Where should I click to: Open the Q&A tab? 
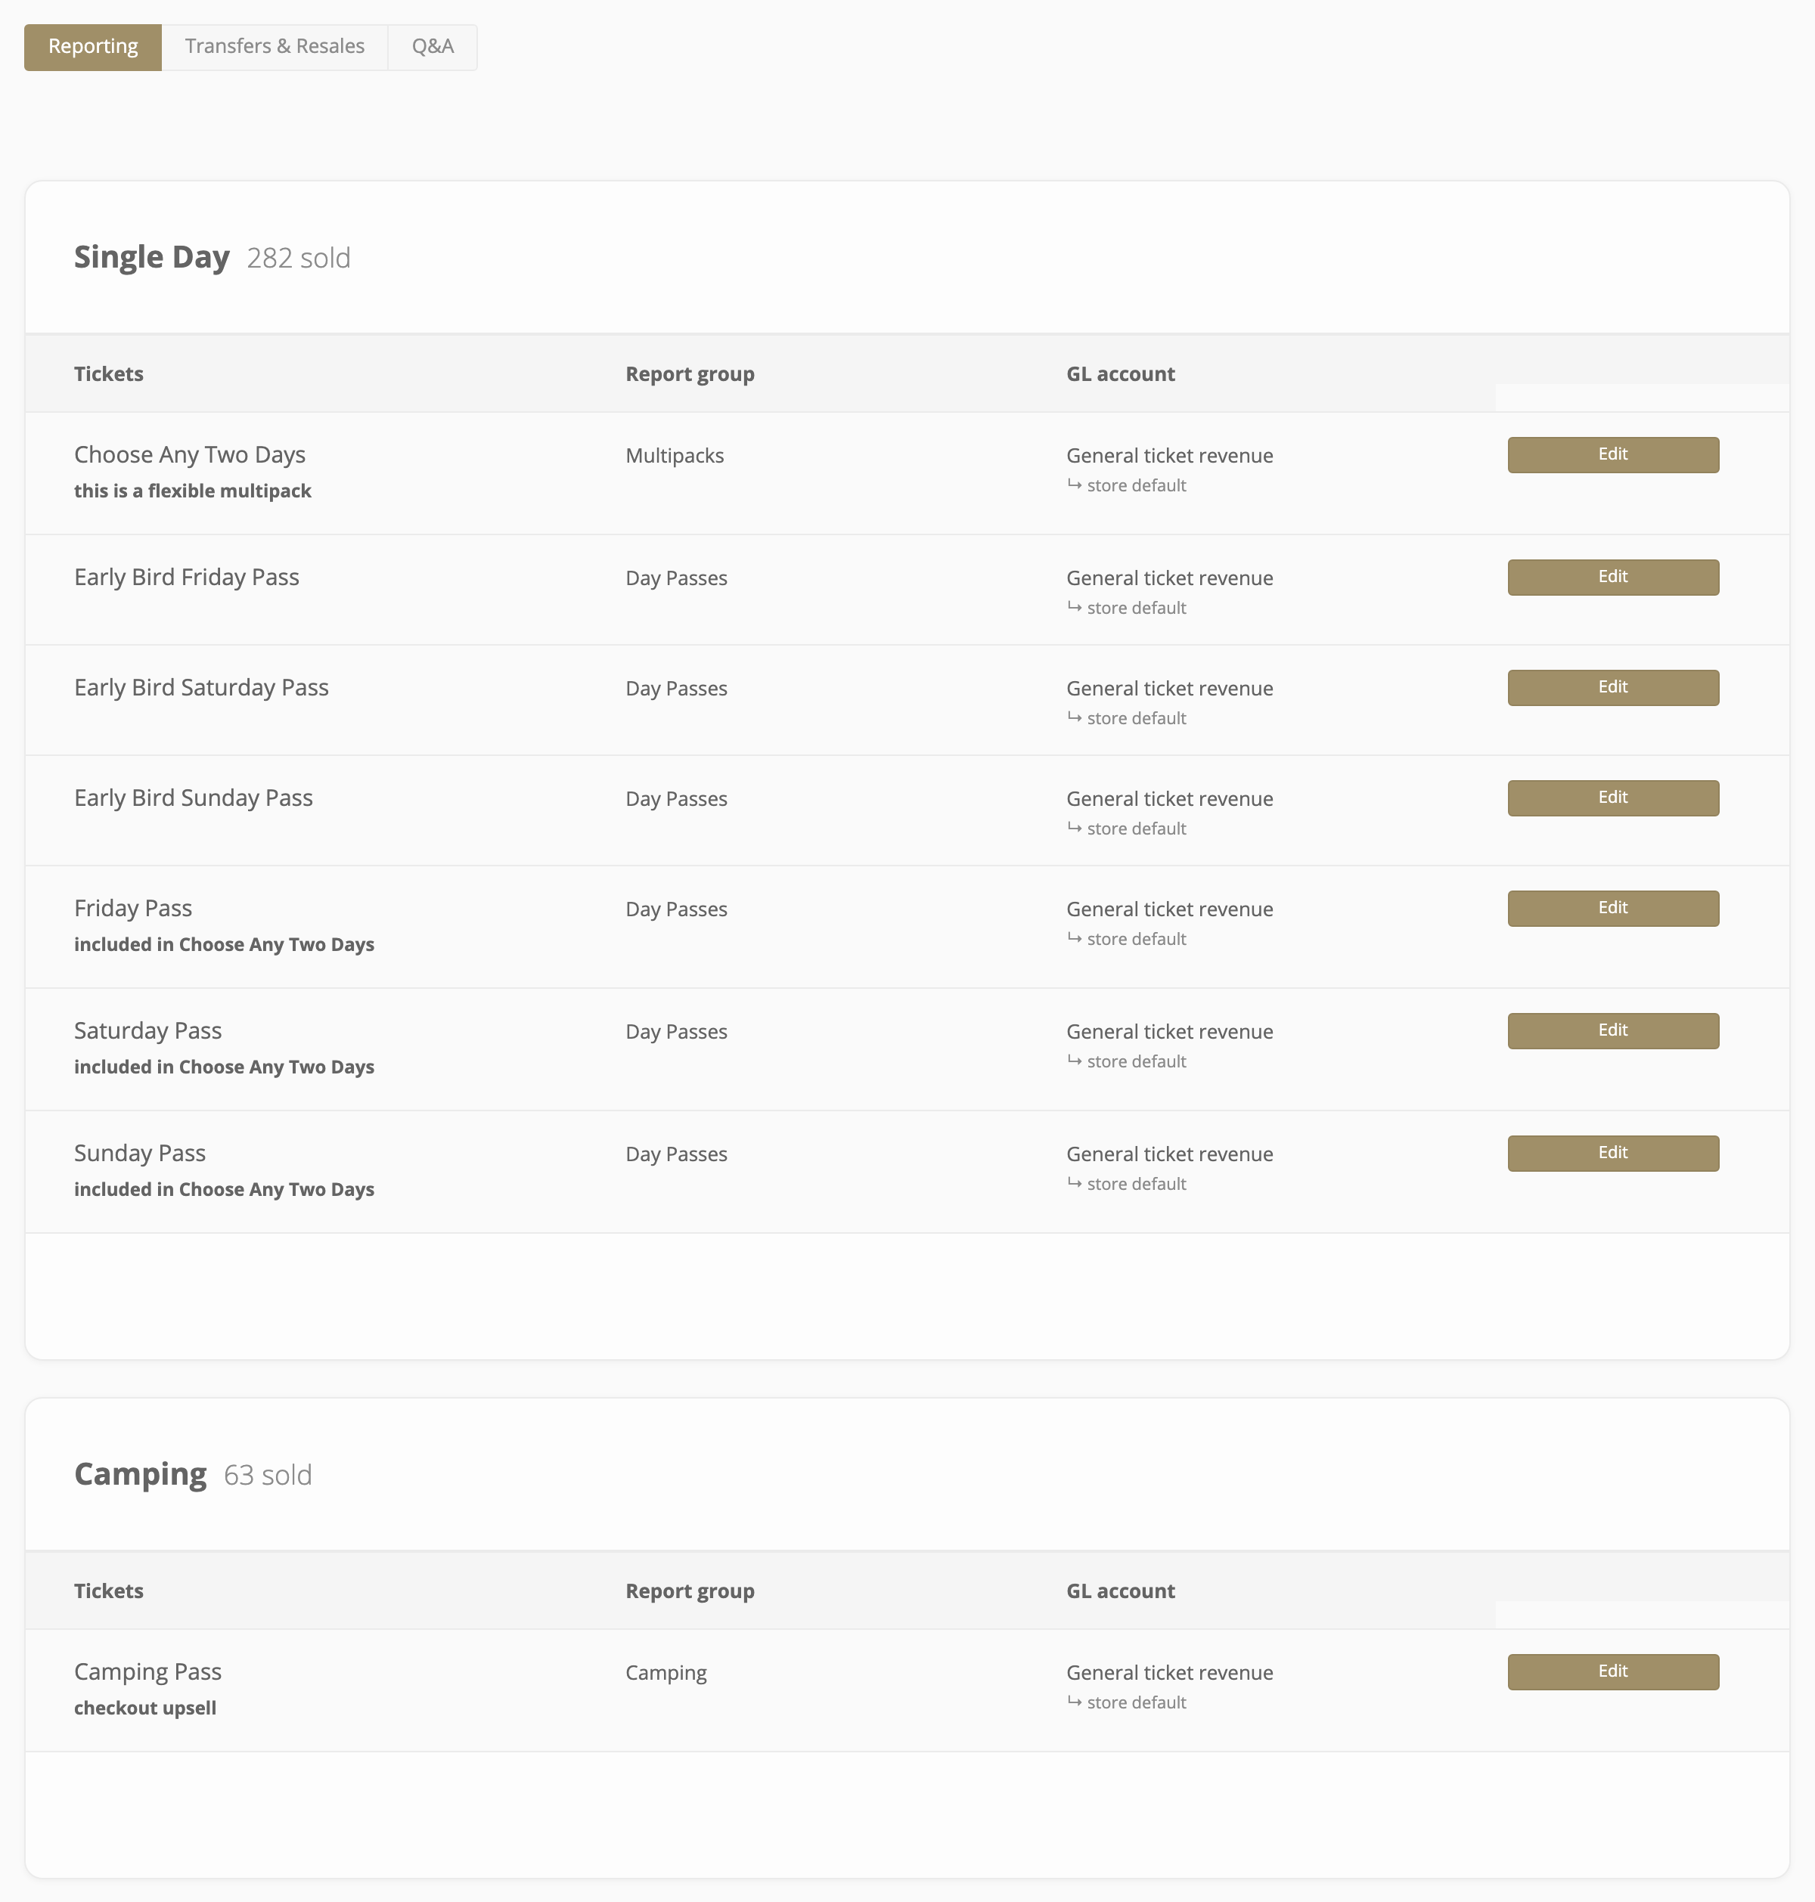(433, 46)
